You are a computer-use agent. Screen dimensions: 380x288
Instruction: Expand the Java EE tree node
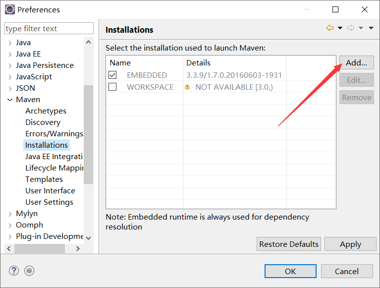(x=10, y=55)
